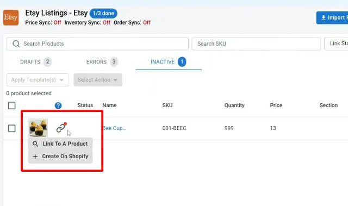Focus the Search Products input field
The width and height of the screenshot is (348, 206).
pos(97,43)
